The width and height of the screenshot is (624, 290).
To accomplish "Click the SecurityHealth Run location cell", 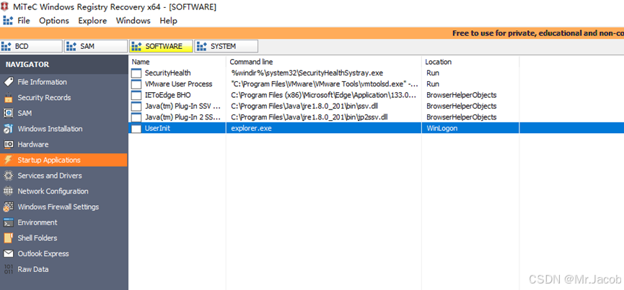I will (x=470, y=73).
